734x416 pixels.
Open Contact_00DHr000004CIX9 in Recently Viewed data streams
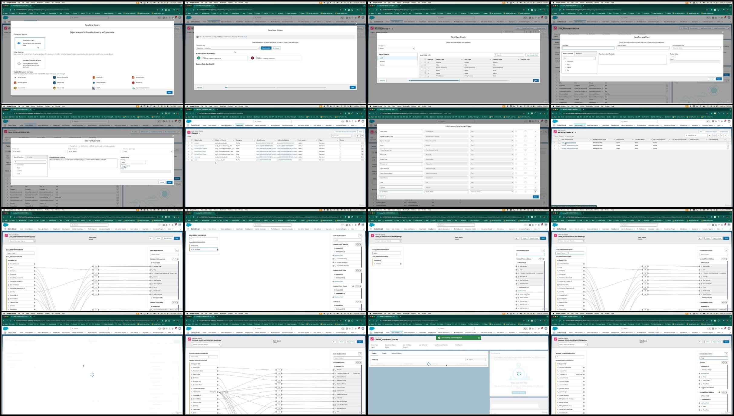pyautogui.click(x=570, y=148)
